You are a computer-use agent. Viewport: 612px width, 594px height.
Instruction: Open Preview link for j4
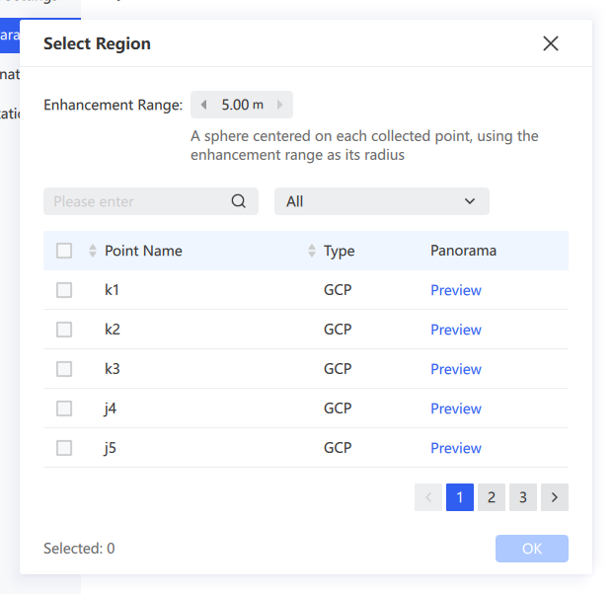[x=456, y=408]
